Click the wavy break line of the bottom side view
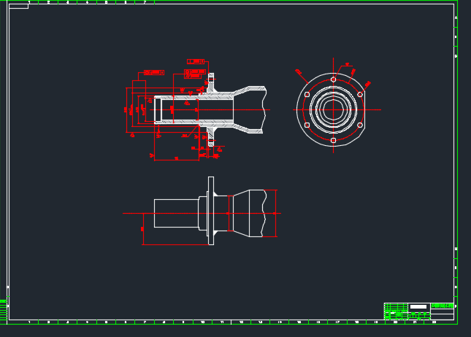This screenshot has height=337, width=471. pos(264,214)
